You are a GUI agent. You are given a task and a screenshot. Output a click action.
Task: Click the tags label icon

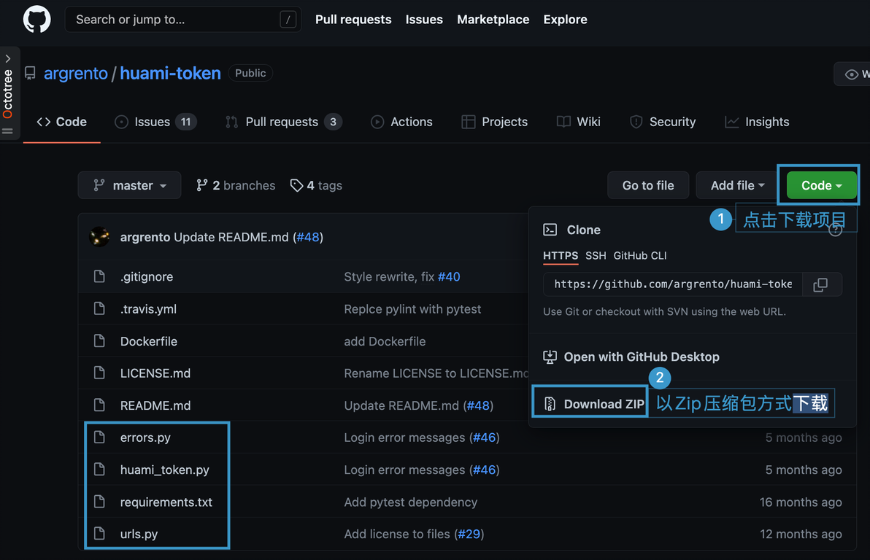click(296, 186)
